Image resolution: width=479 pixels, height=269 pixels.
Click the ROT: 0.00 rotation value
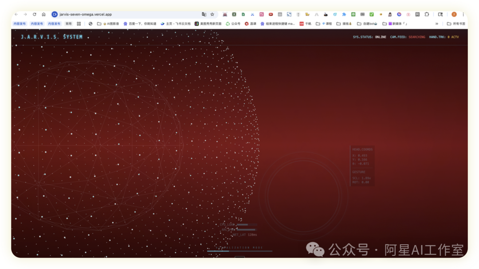[x=361, y=182]
